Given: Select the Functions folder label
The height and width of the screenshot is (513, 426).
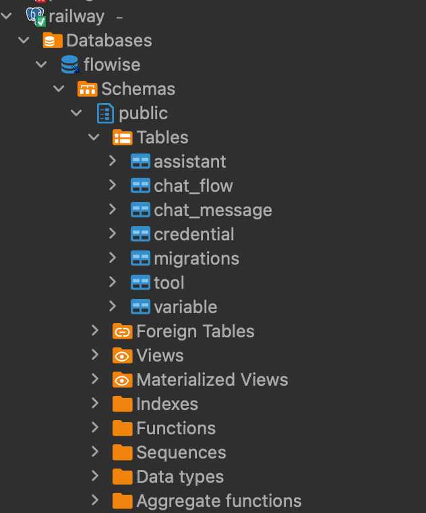Looking at the screenshot, I should coord(176,428).
